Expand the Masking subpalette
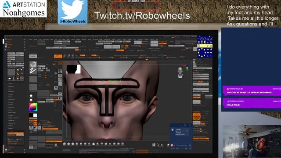This screenshot has height=158, width=281. click(11, 102)
